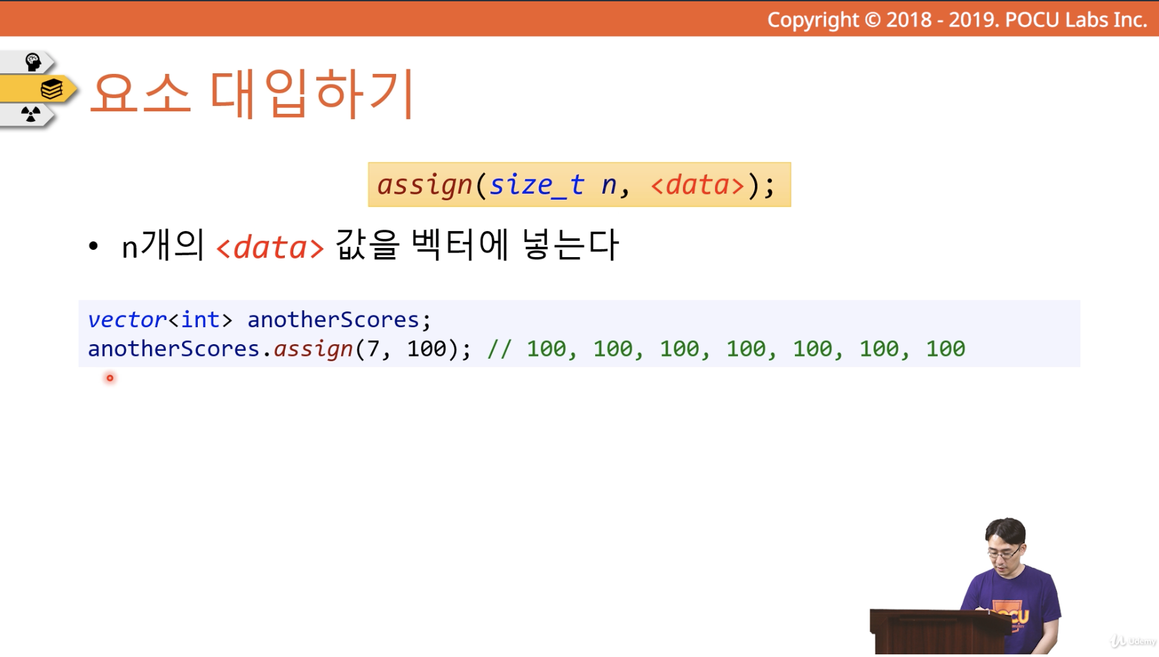
Task: Click the bullet text n개의 <data> 값을 벡터에 넣는다
Action: click(x=371, y=245)
